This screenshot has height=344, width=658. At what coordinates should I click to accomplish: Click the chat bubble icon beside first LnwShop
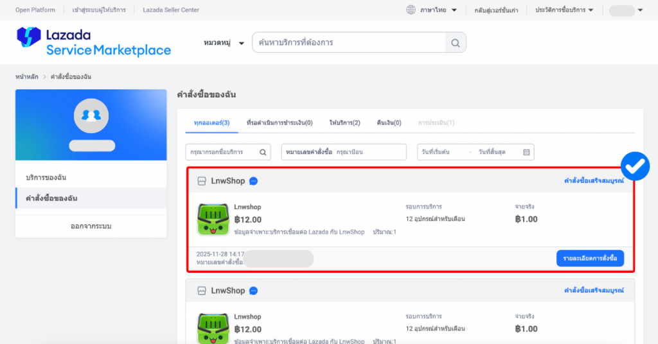254,181
